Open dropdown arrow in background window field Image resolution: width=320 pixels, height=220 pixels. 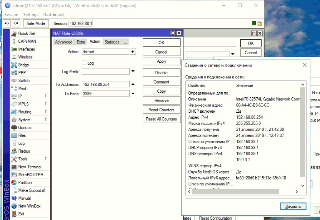click(233, 54)
